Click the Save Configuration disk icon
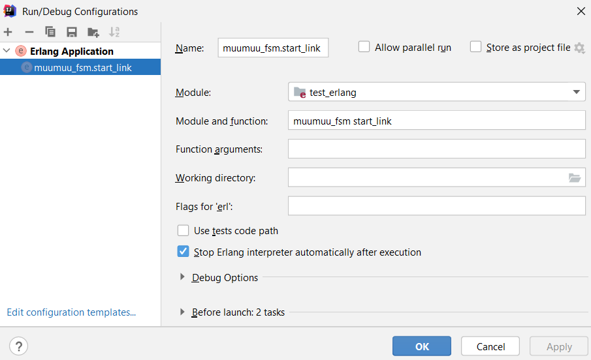Screen dimensions: 591x360 point(72,32)
